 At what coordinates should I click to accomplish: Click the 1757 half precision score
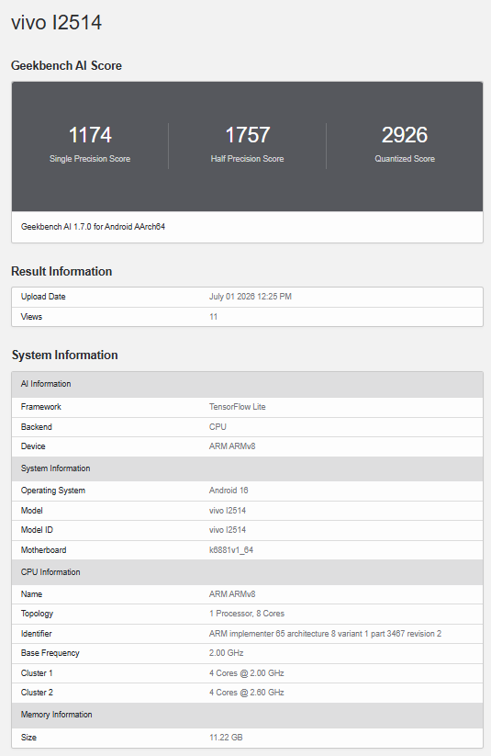click(x=247, y=135)
